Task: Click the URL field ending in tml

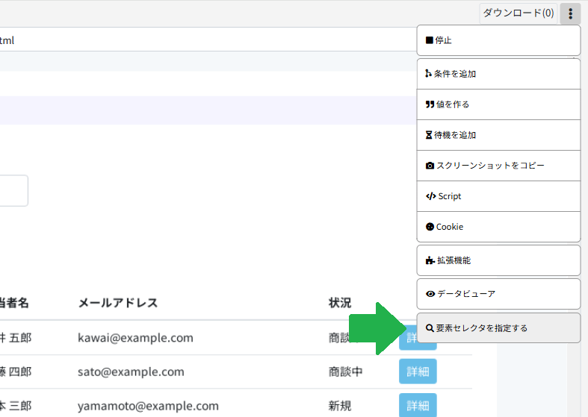Action: coord(208,40)
